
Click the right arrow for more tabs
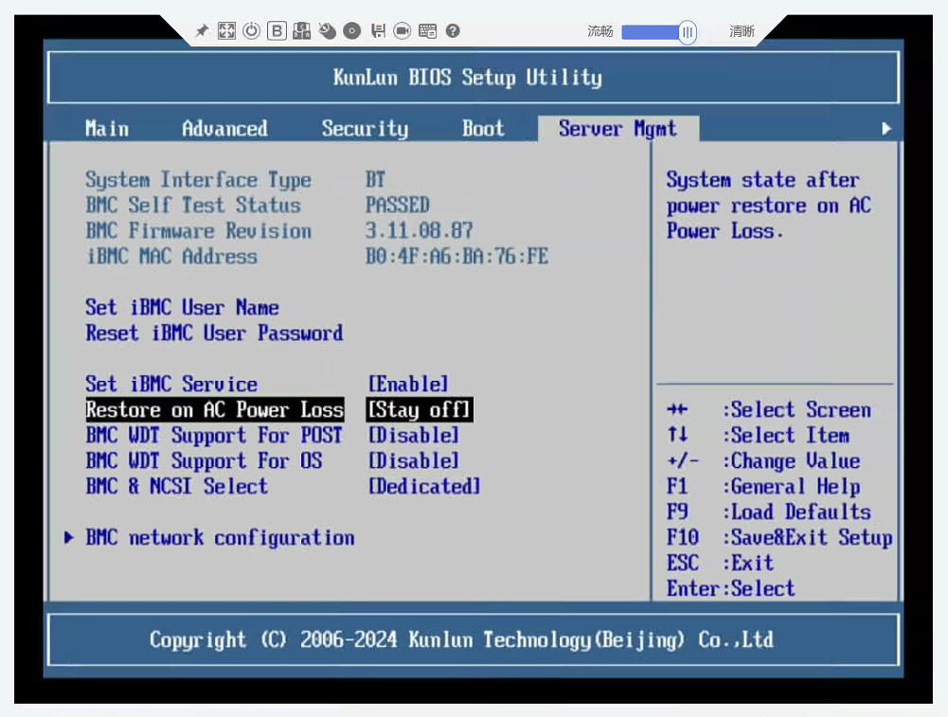click(x=886, y=128)
